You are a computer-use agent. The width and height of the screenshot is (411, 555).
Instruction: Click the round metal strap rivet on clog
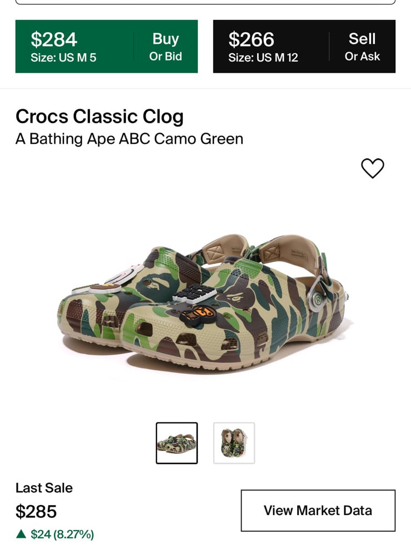318,300
